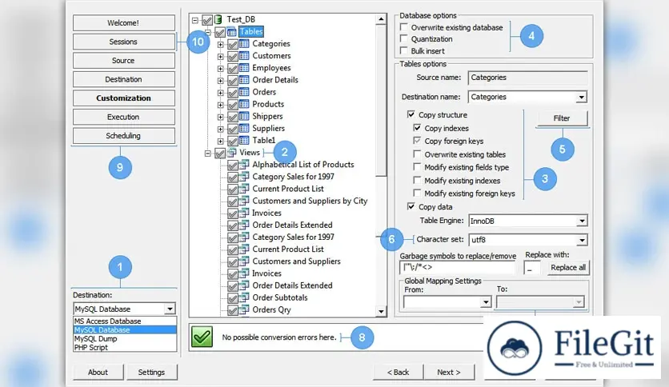
Task: Enable Overwrite existing tables
Action: tap(417, 154)
